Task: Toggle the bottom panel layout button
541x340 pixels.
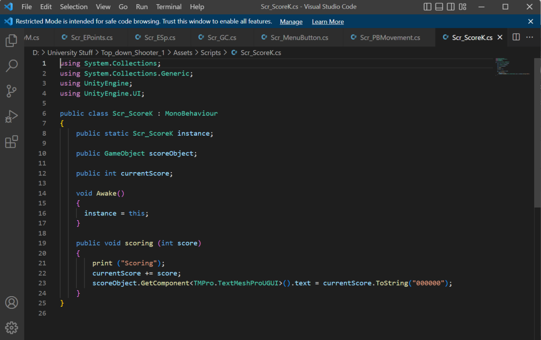Action: (440, 7)
